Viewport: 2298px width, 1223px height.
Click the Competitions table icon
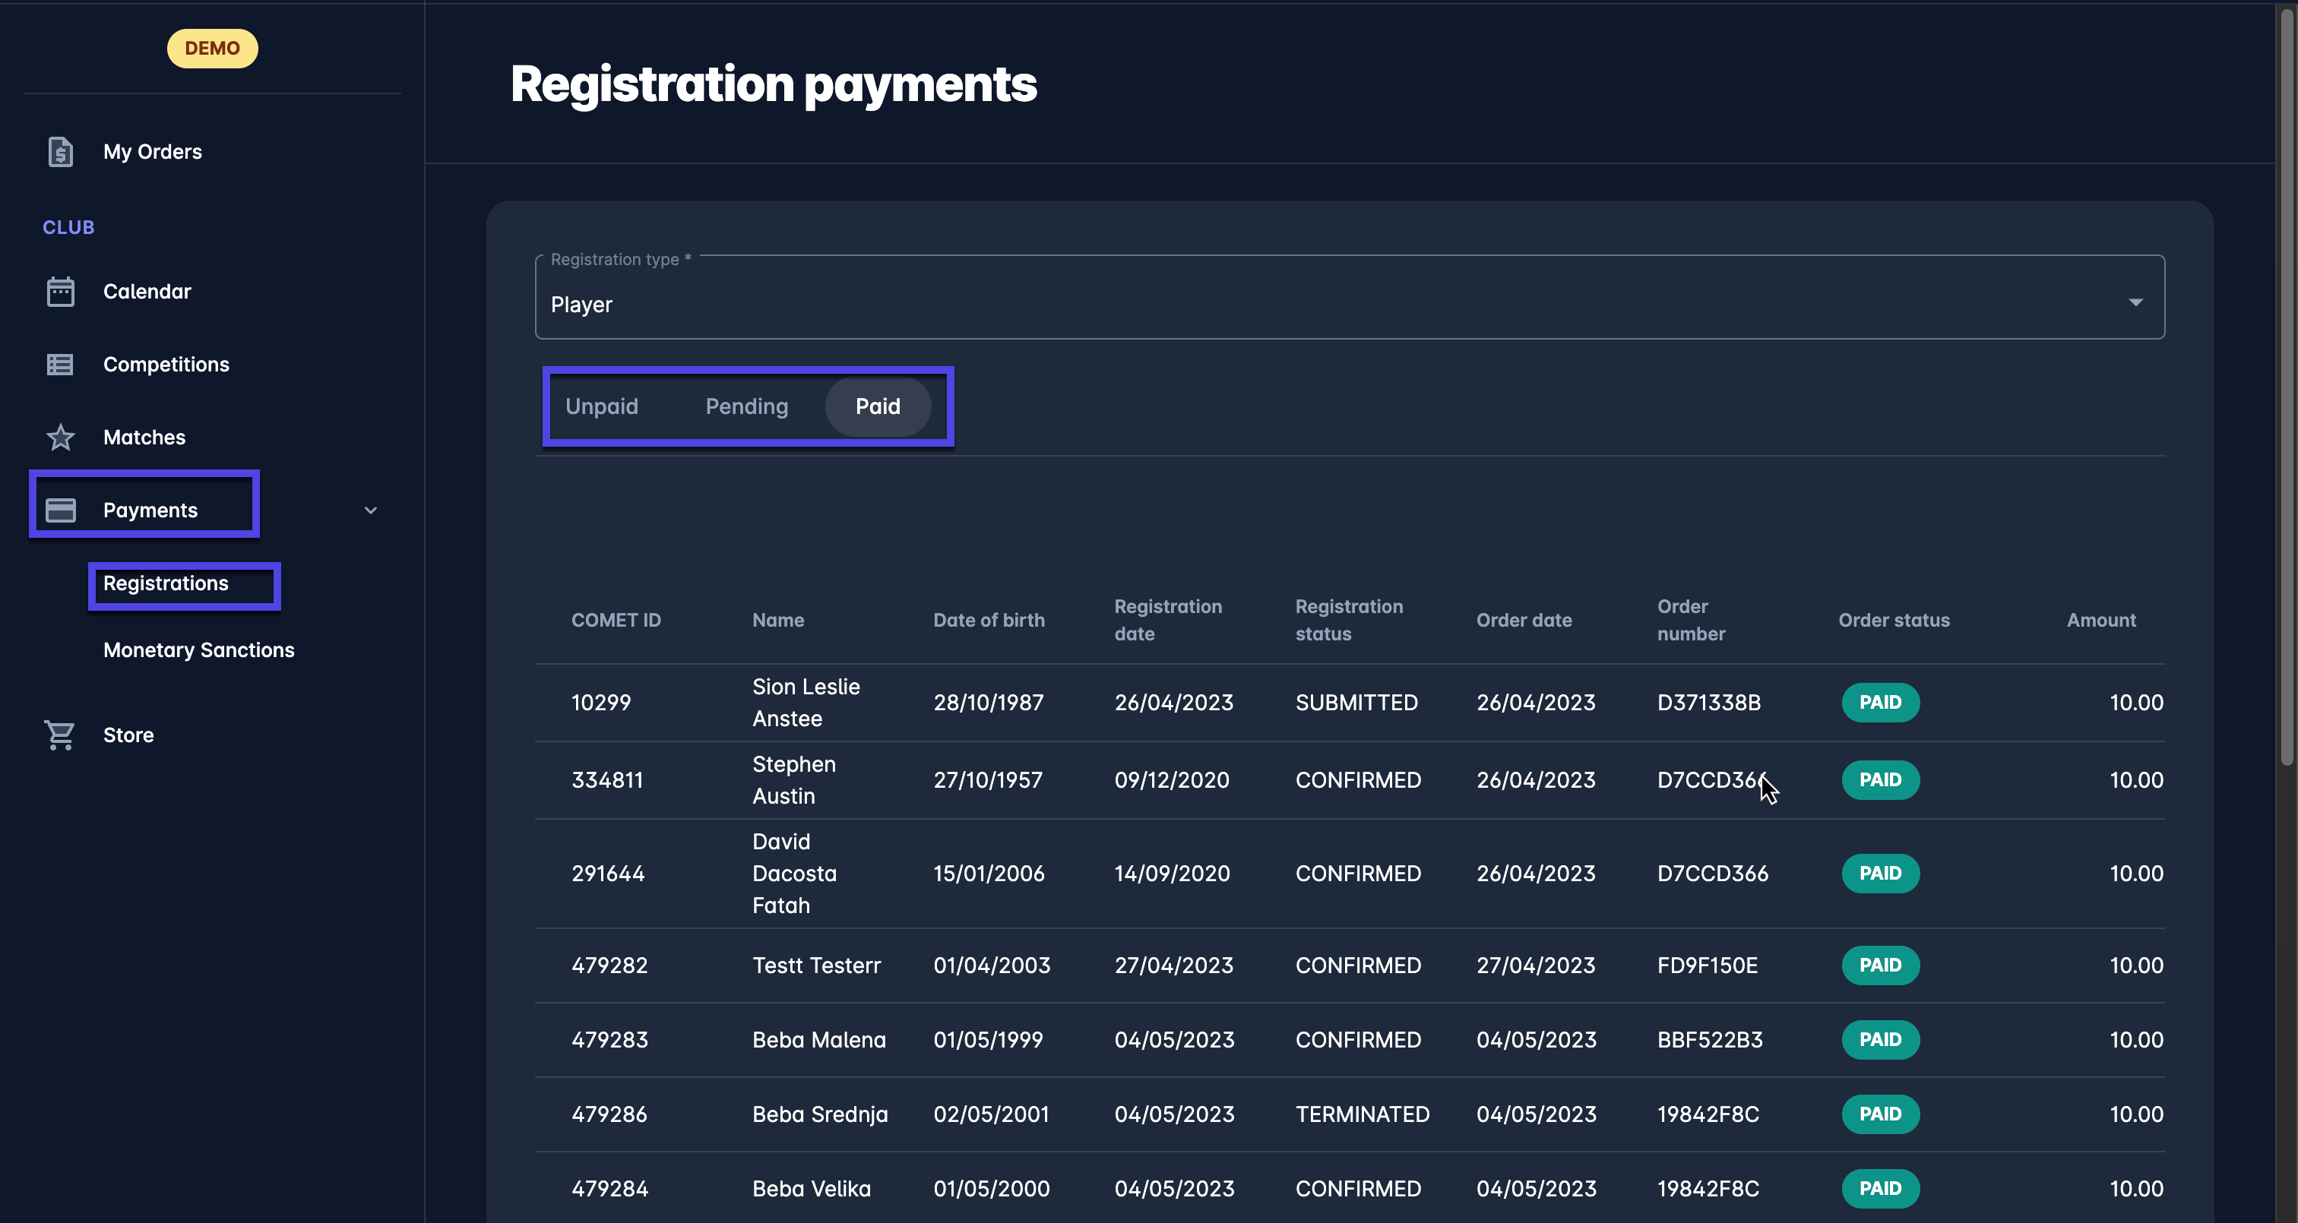[60, 365]
